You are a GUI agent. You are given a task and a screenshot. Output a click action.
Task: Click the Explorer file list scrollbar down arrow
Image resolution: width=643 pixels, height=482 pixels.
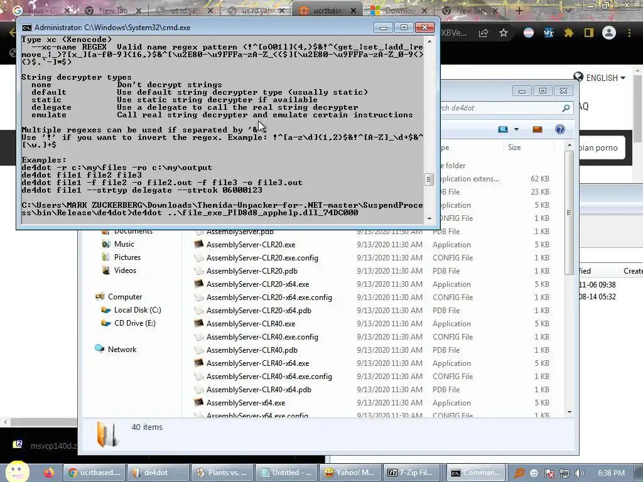(x=569, y=412)
